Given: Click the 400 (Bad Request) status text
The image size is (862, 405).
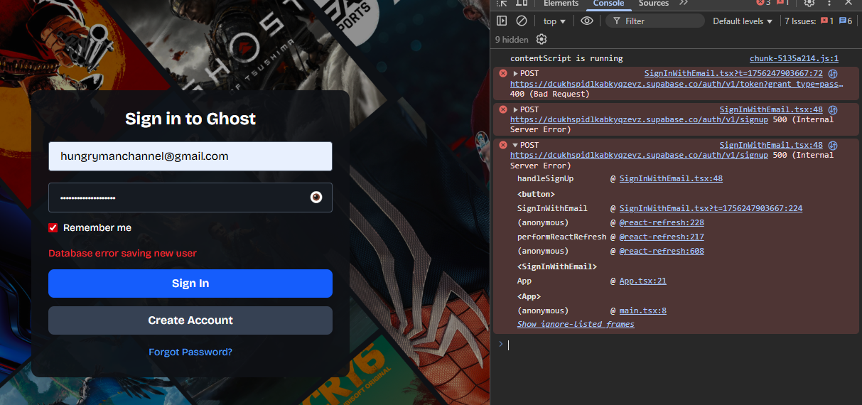Looking at the screenshot, I should [550, 94].
